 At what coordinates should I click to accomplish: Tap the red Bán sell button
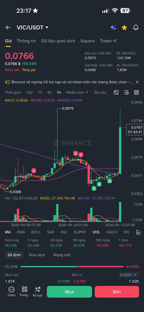click(x=117, y=292)
